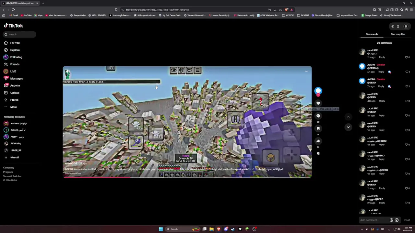Like AVERO's comment from 6h ago

[x=407, y=72]
